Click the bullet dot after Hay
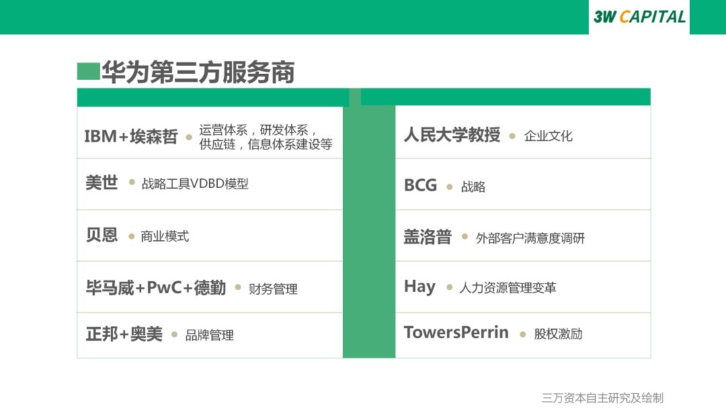Screen dimensions: 726x408 click(x=449, y=288)
